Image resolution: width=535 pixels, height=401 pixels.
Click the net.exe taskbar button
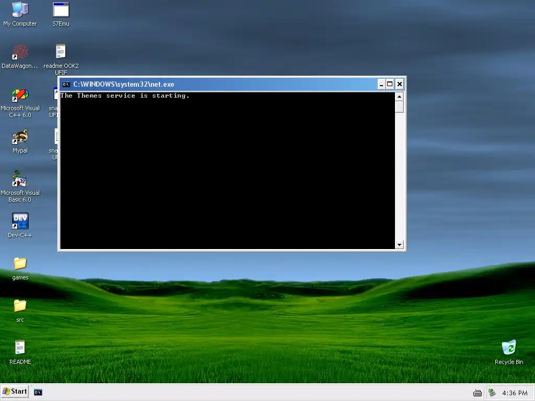[38, 392]
